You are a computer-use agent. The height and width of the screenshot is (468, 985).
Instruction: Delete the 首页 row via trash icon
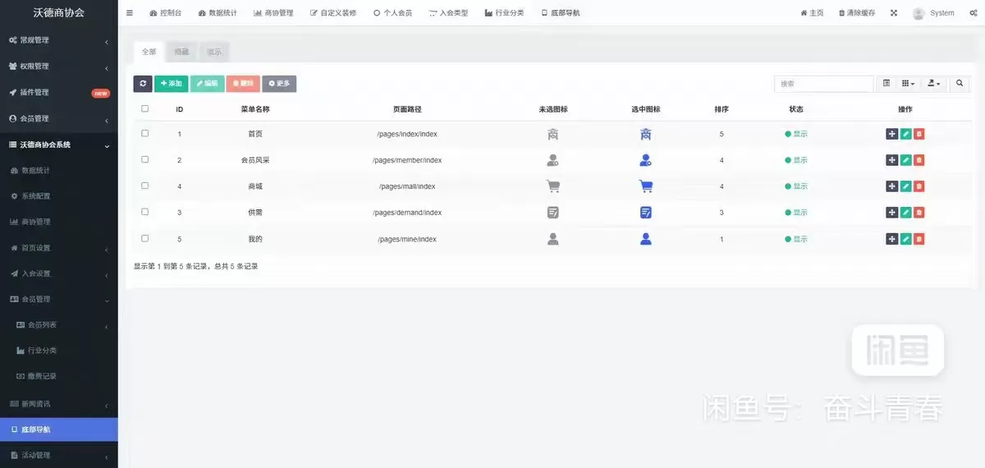[x=919, y=134]
